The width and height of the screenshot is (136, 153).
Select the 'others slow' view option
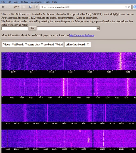(26, 44)
